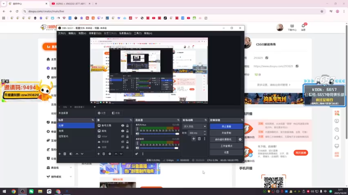The height and width of the screenshot is (195, 348).
Task: Open options for the Desktop Audio mixer channel
Action: (x=137, y=143)
